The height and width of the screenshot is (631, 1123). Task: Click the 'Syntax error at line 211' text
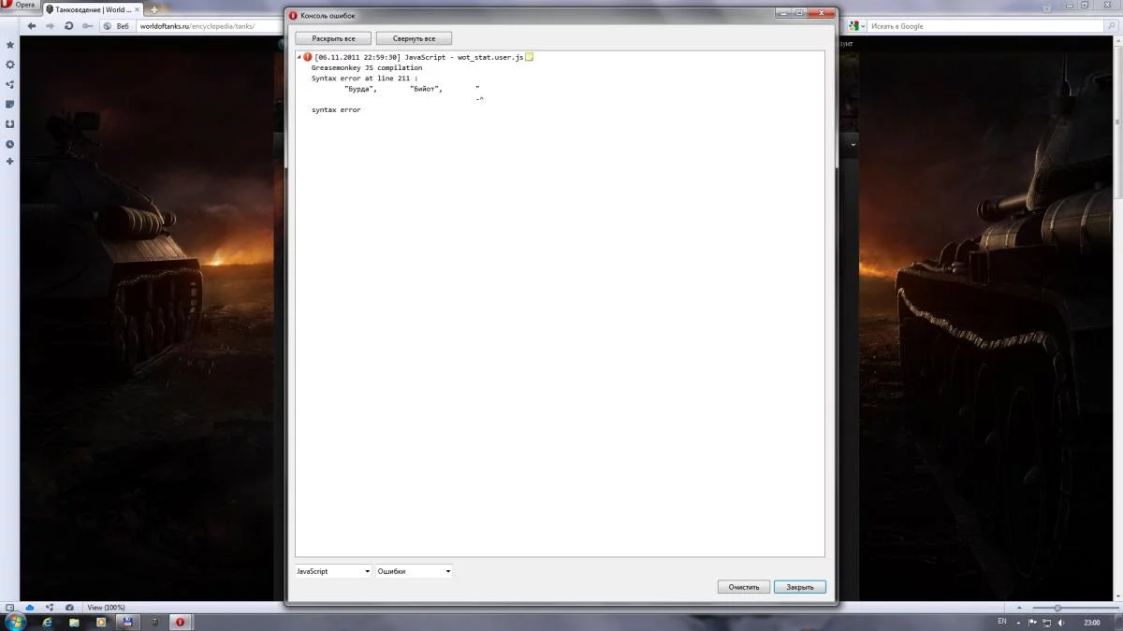point(365,79)
